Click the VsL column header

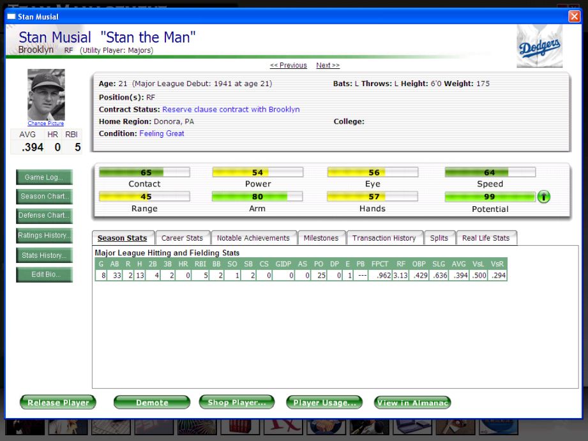pos(478,264)
